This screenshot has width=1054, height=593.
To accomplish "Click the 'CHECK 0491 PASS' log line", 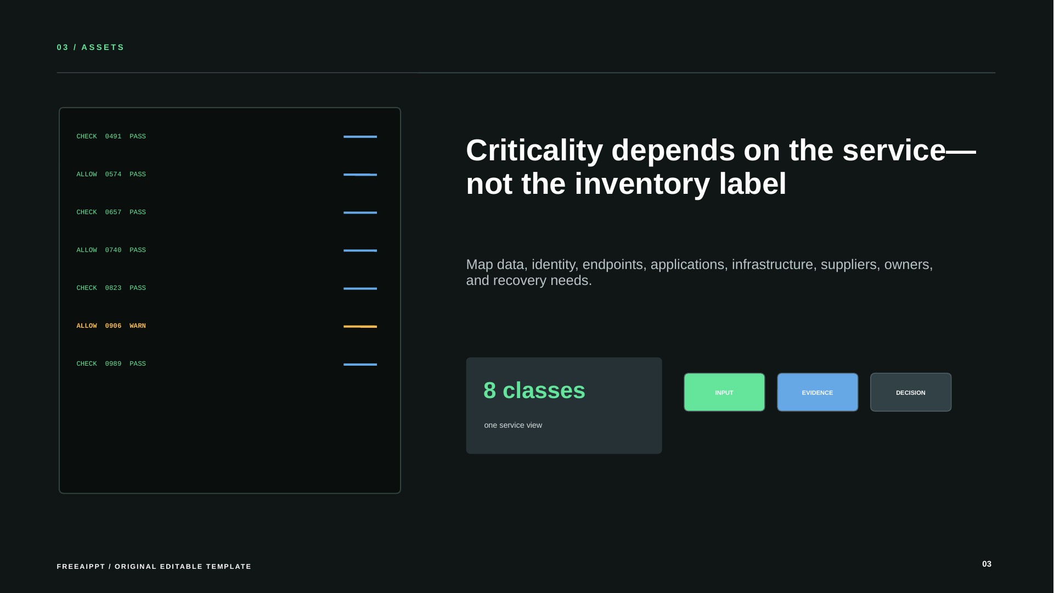I will (111, 136).
